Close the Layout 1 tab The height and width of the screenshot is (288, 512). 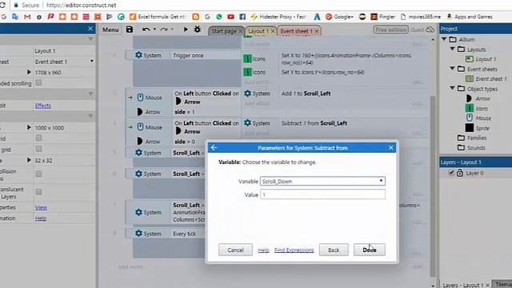273,31
